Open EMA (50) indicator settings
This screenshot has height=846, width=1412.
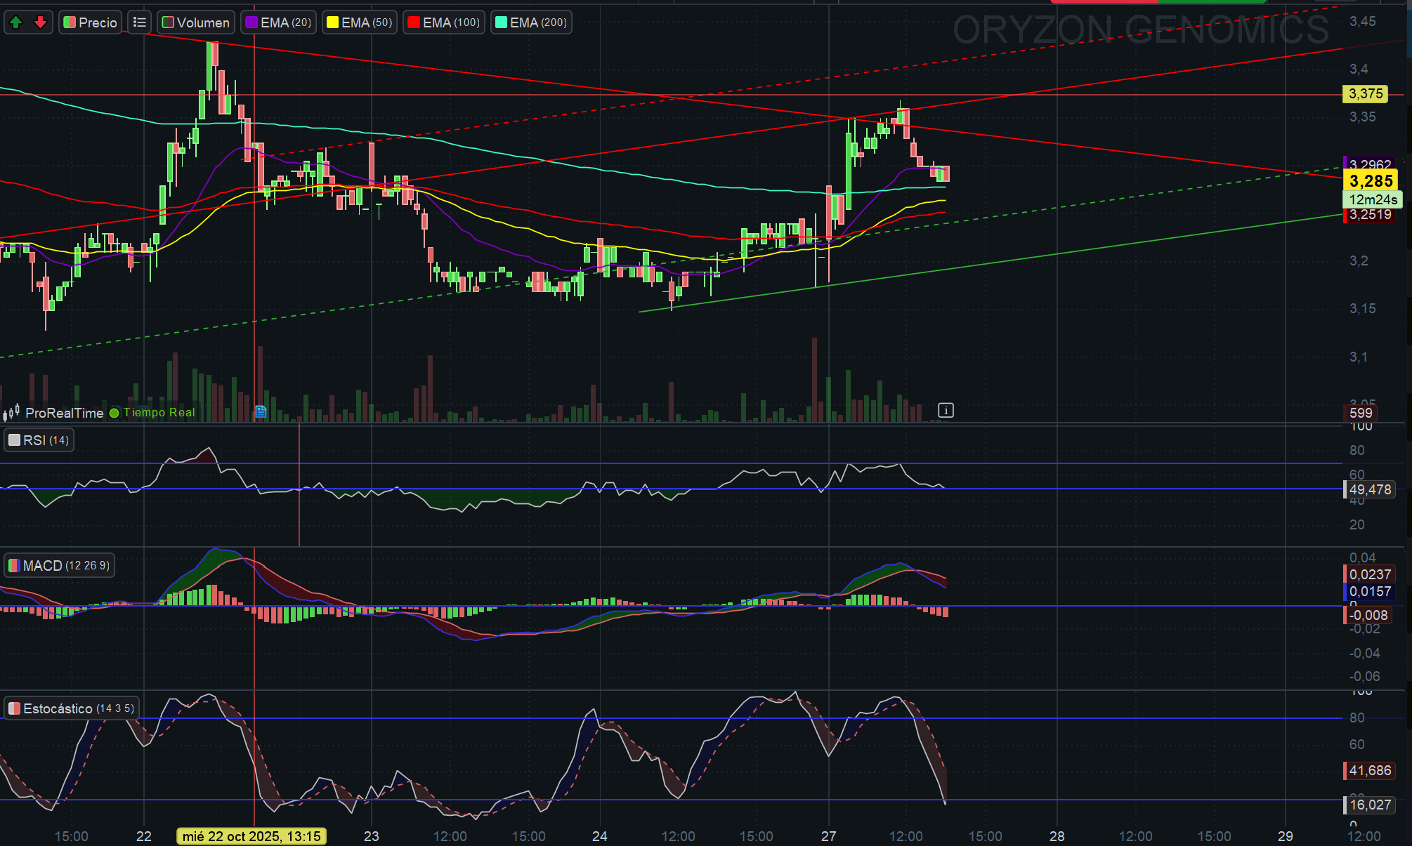click(360, 22)
